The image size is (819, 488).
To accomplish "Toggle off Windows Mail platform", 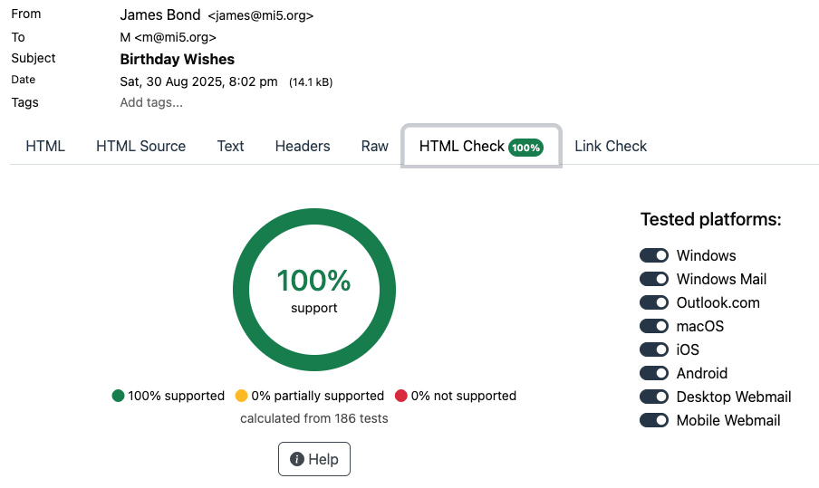I will [654, 279].
